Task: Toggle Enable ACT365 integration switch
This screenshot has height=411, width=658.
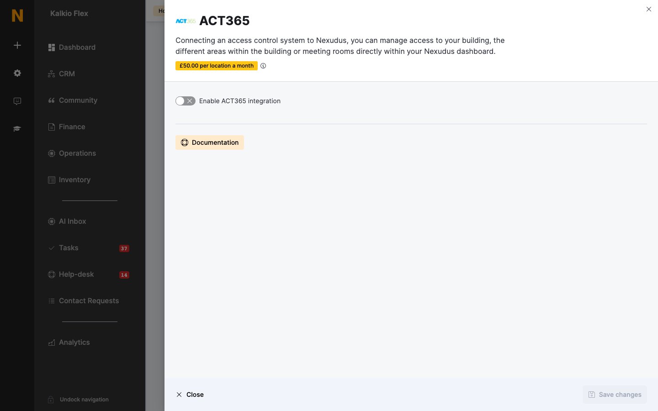Action: point(186,101)
